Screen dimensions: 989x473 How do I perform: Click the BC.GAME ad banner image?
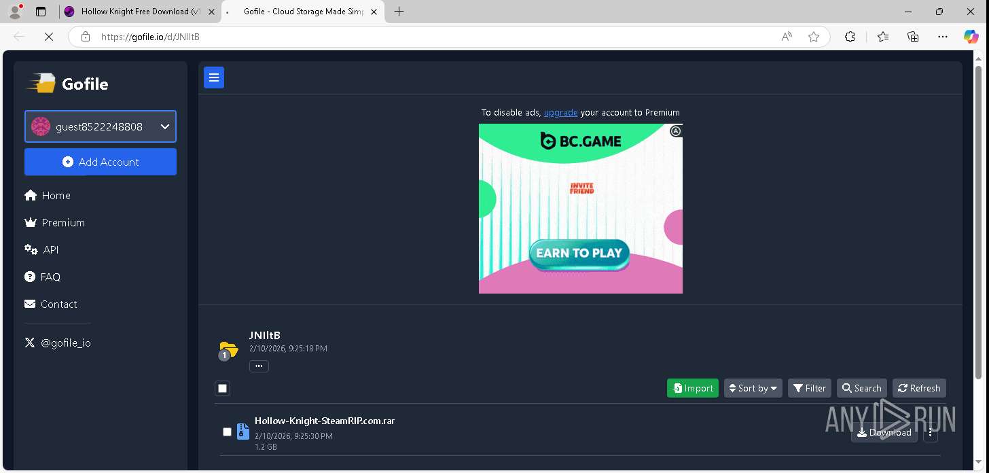click(581, 209)
